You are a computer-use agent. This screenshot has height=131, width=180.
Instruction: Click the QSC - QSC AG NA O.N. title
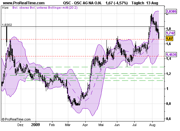[x=82, y=3]
